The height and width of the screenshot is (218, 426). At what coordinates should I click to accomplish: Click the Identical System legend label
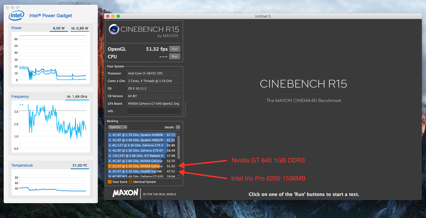[x=145, y=182]
